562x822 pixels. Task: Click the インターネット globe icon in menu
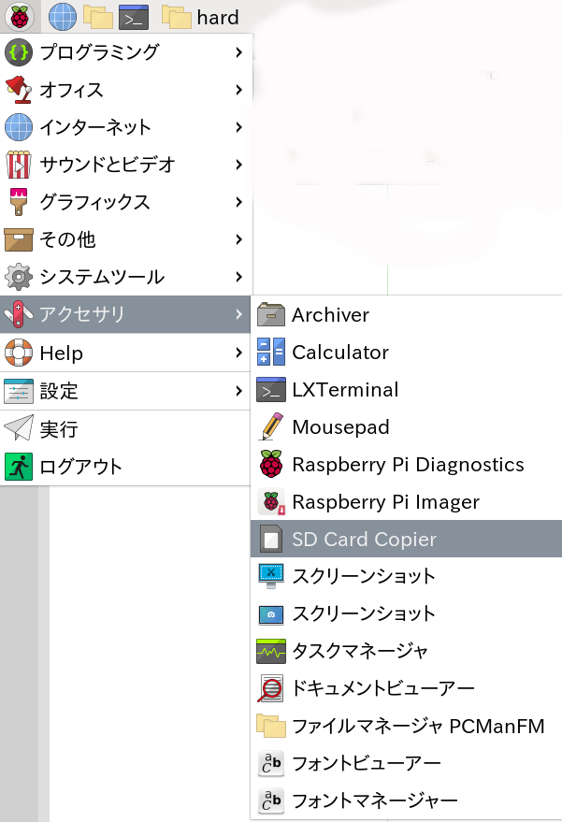click(x=19, y=127)
